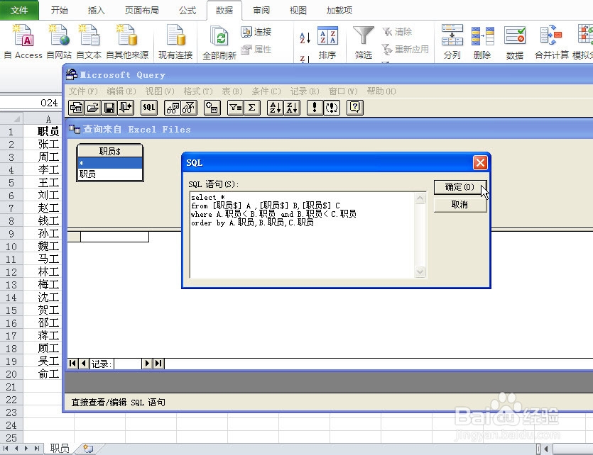Screen dimensions: 593x455
Task: Click the insert new worksheet tab icon
Action: (88, 448)
